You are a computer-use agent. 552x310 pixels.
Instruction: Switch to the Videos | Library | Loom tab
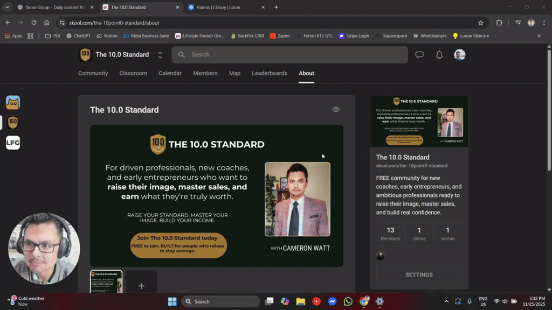(x=218, y=7)
